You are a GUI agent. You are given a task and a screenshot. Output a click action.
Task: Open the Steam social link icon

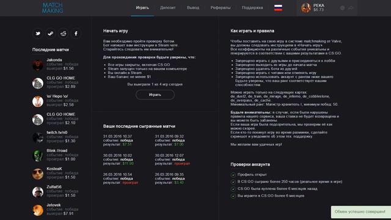[51, 34]
